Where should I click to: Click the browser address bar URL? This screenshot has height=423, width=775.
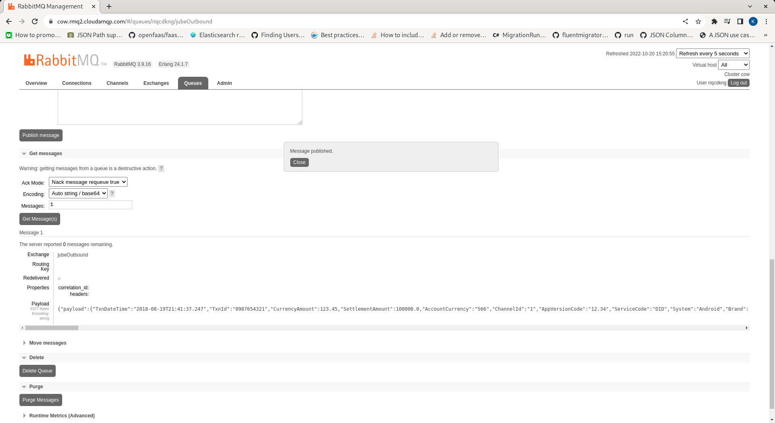point(134,21)
